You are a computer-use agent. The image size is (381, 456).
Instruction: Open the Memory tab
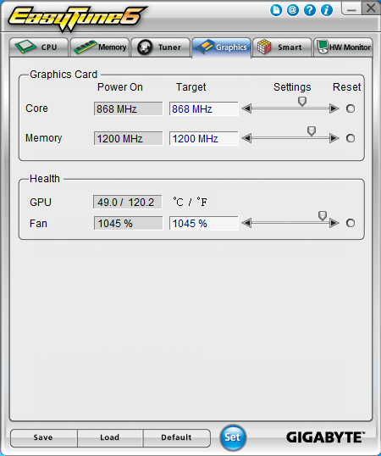coord(100,47)
